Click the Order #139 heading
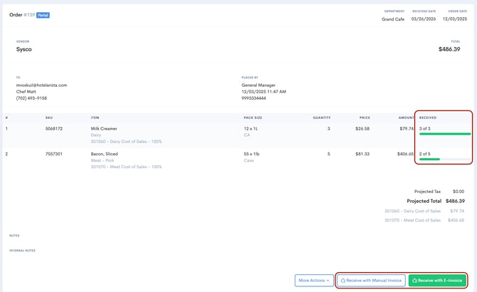 (x=21, y=14)
